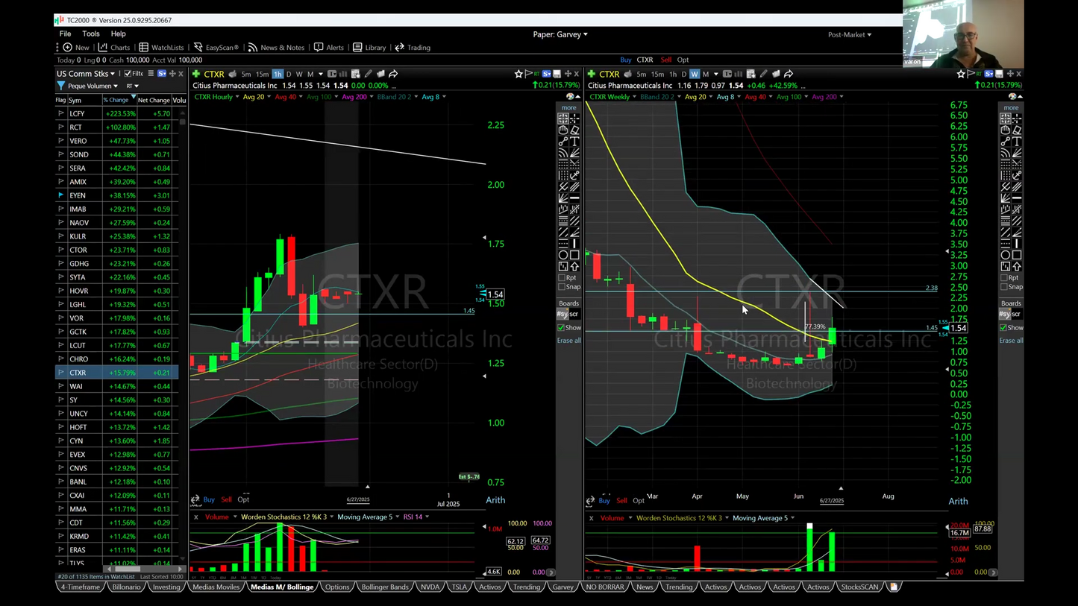The width and height of the screenshot is (1078, 606).
Task: Switch to the Bollinger Bands layout tab
Action: point(384,587)
